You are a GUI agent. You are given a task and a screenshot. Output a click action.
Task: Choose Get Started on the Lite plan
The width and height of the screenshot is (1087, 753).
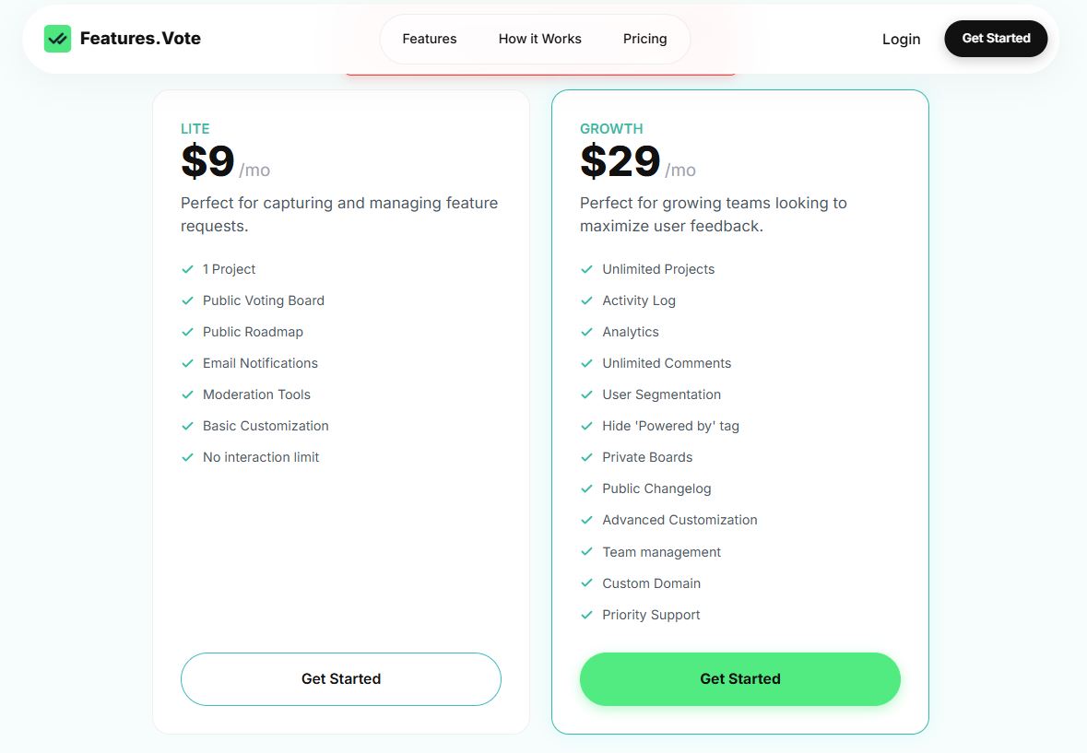point(341,678)
